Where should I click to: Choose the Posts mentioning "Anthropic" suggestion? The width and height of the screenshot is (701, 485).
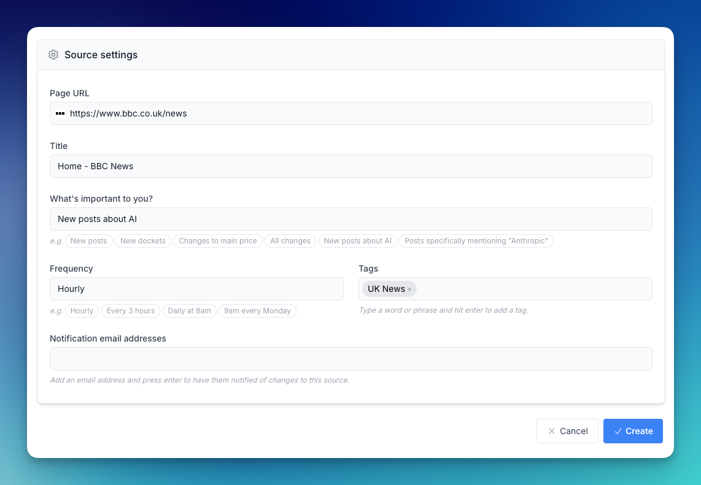[476, 241]
